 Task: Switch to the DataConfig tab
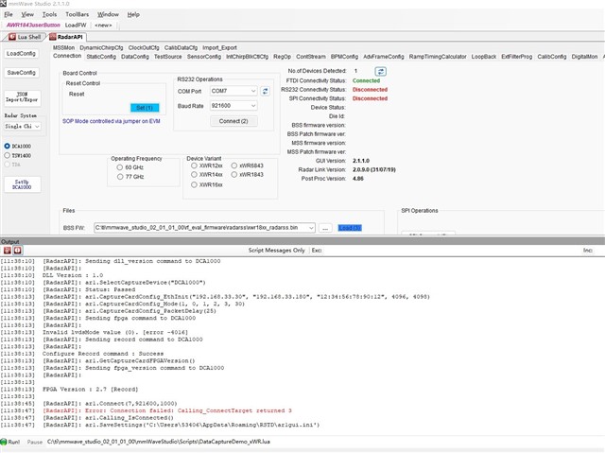pyautogui.click(x=134, y=57)
